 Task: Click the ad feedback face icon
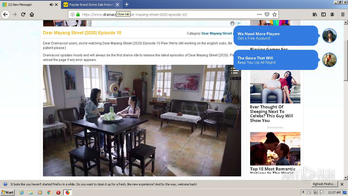[232, 23]
